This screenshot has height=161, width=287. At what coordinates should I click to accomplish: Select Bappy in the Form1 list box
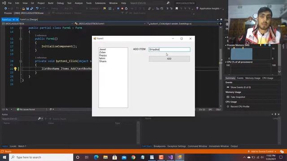103,55
